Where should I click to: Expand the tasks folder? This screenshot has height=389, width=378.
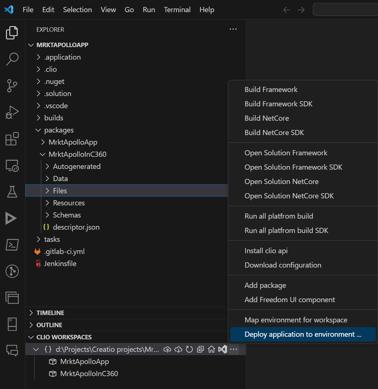click(39, 239)
